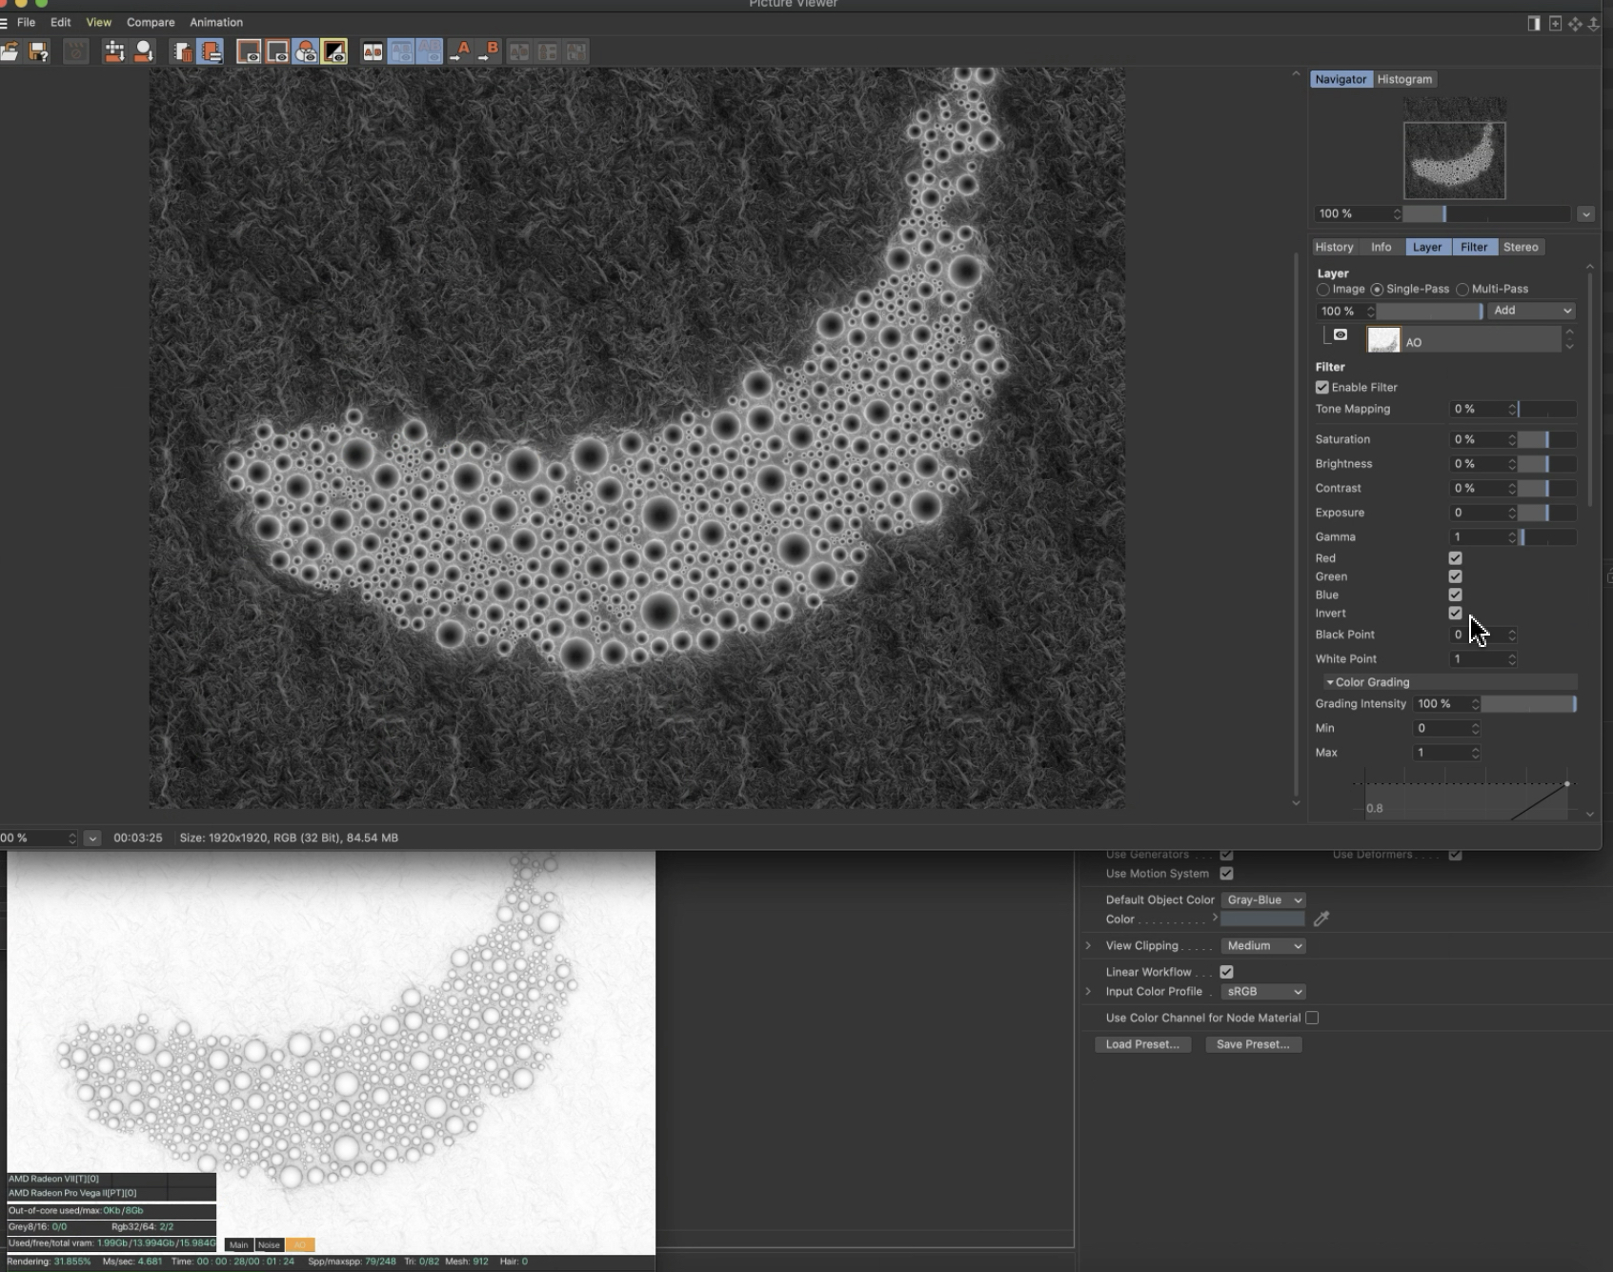This screenshot has width=1613, height=1272.
Task: Click the black-and-white Grayscale display icon
Action: pos(334,51)
